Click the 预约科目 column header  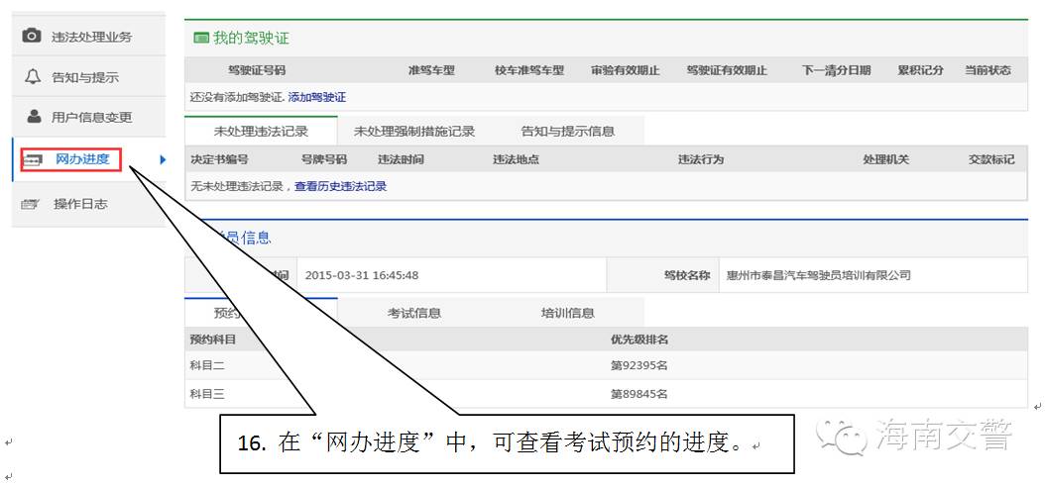[213, 340]
